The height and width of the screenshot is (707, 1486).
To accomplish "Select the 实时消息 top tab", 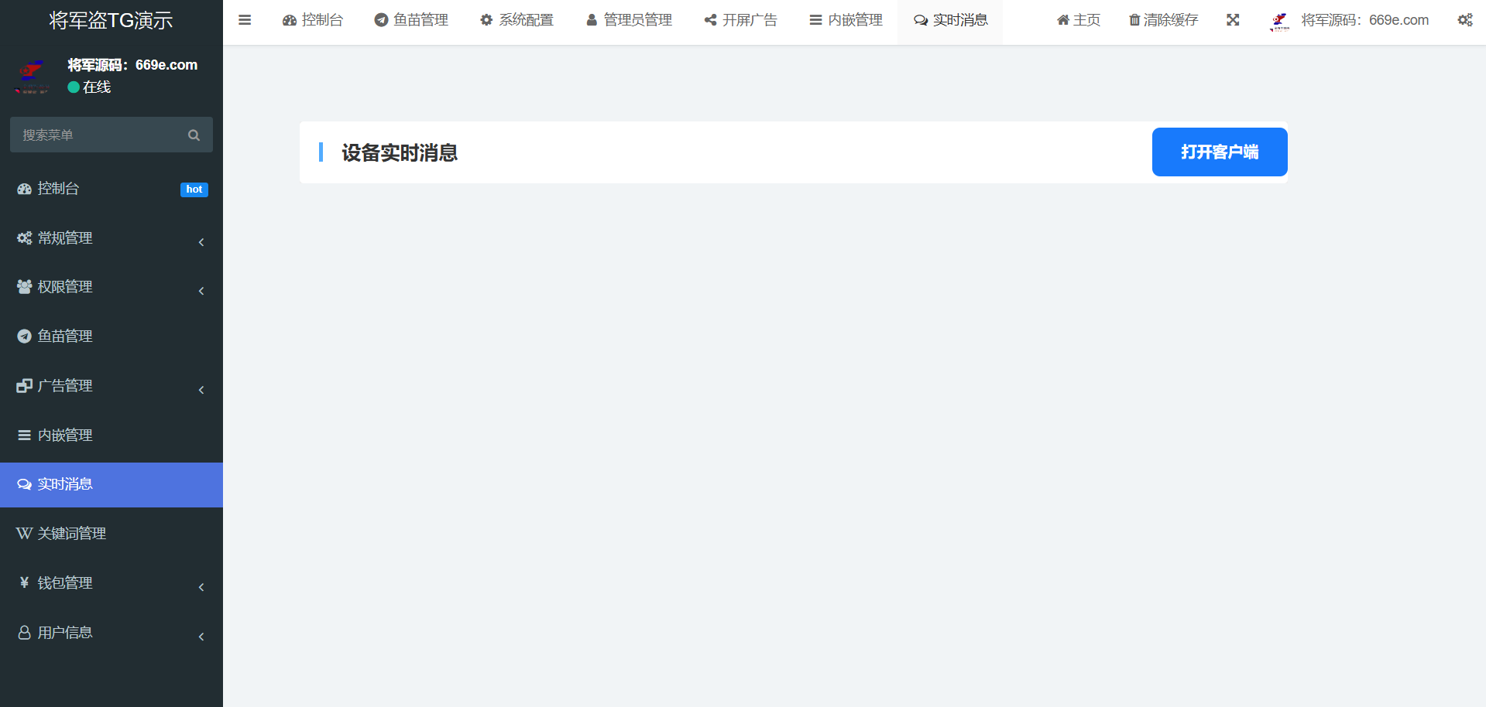I will 951,20.
